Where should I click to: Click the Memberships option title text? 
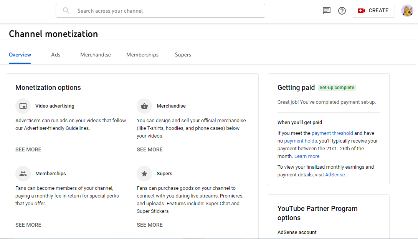(50, 174)
